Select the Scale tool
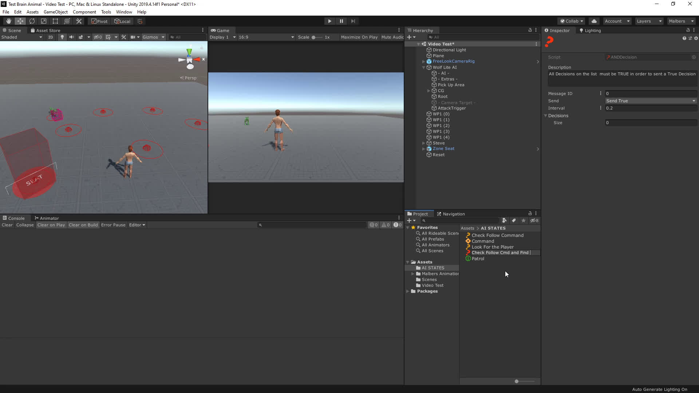Image resolution: width=699 pixels, height=393 pixels. tap(44, 21)
